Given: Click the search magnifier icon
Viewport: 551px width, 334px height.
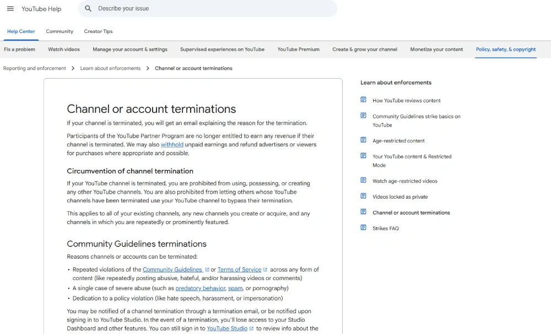Looking at the screenshot, I should point(88,8).
